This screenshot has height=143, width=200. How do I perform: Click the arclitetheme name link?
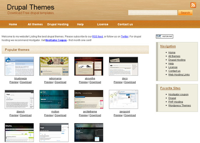click(90, 112)
